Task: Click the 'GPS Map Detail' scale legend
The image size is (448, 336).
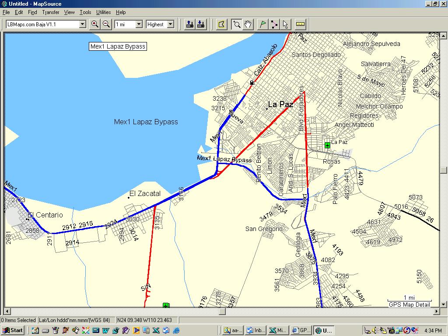Action: coord(409,304)
